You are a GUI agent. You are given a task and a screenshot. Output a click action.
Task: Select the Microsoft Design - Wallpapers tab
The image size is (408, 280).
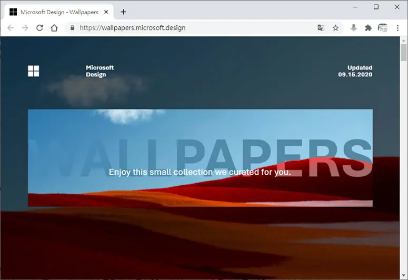point(59,12)
